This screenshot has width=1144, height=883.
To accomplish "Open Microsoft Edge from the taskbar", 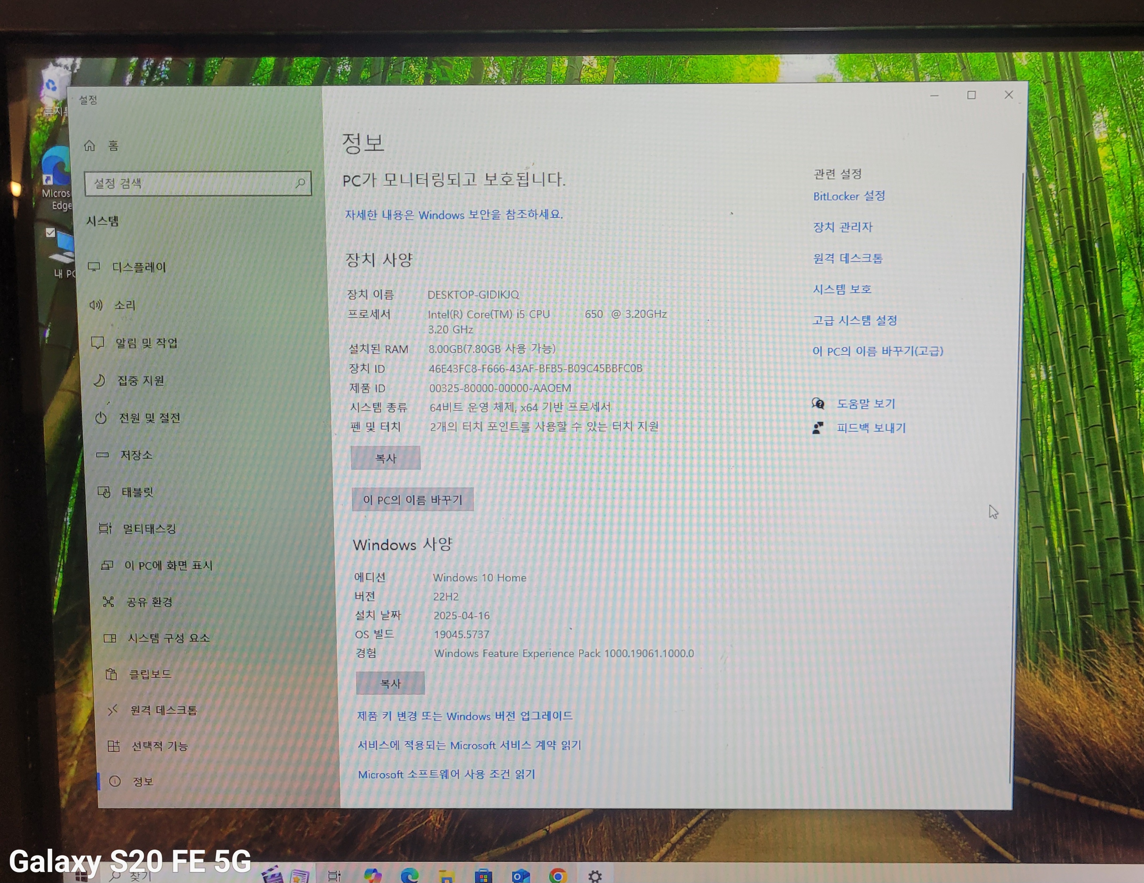I will pyautogui.click(x=409, y=875).
